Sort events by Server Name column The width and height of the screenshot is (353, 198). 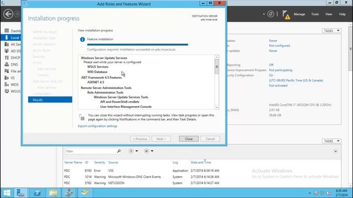pyautogui.click(x=73, y=162)
